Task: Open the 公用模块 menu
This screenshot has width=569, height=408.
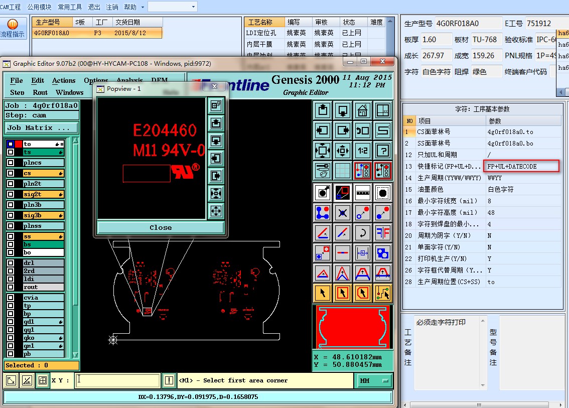Action: point(39,7)
